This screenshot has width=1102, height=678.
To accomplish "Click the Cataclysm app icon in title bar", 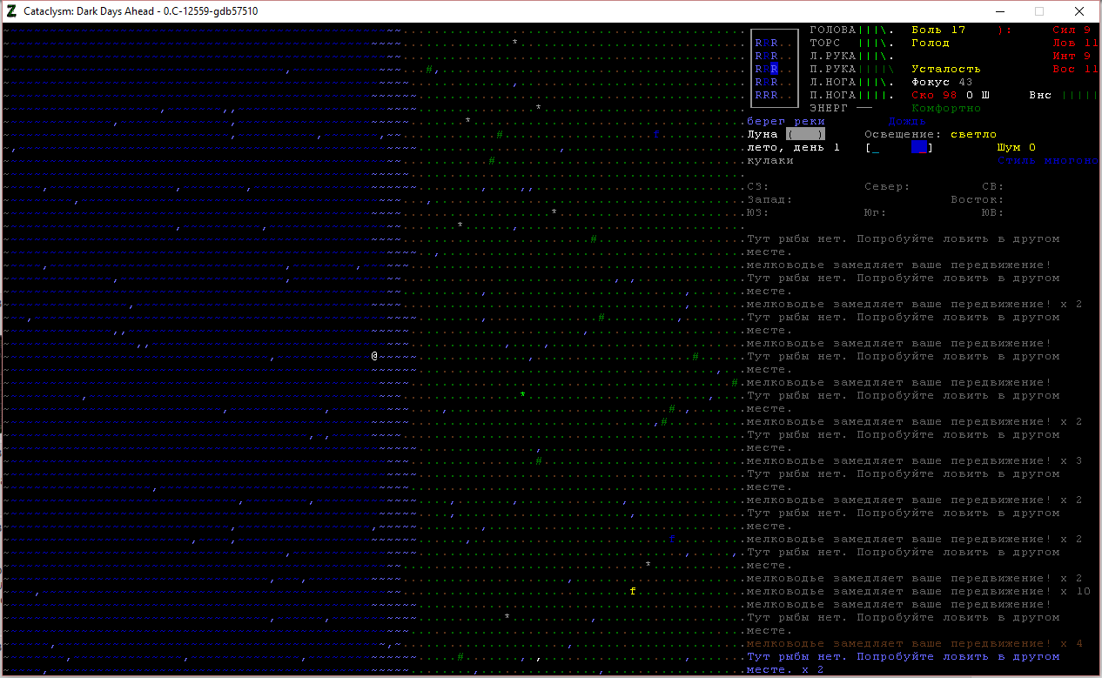I will 11,10.
